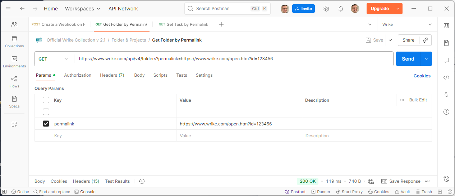Image resolution: width=455 pixels, height=196 pixels.
Task: Click the permalink Value cell
Action: pos(239,124)
